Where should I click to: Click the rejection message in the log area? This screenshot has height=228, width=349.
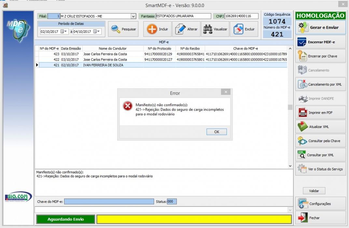pos(95,176)
